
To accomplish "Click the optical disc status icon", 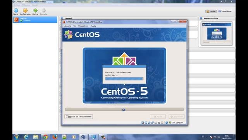I will pyautogui.click(x=146, y=123).
